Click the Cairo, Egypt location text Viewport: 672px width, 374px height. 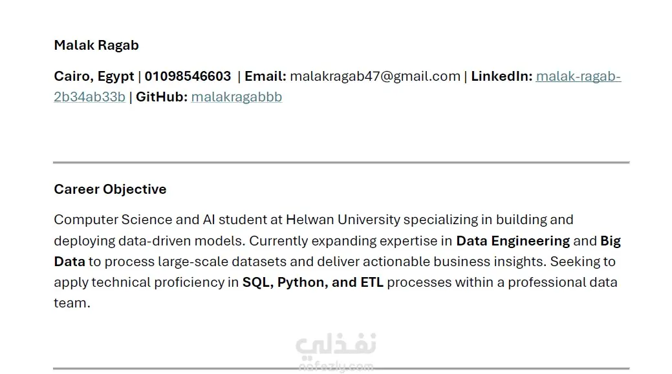[94, 77]
